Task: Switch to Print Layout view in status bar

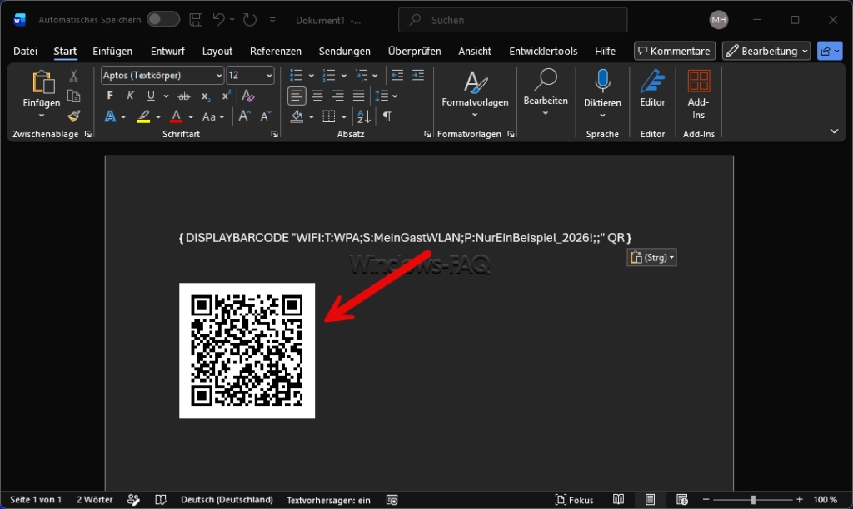Action: [x=650, y=499]
